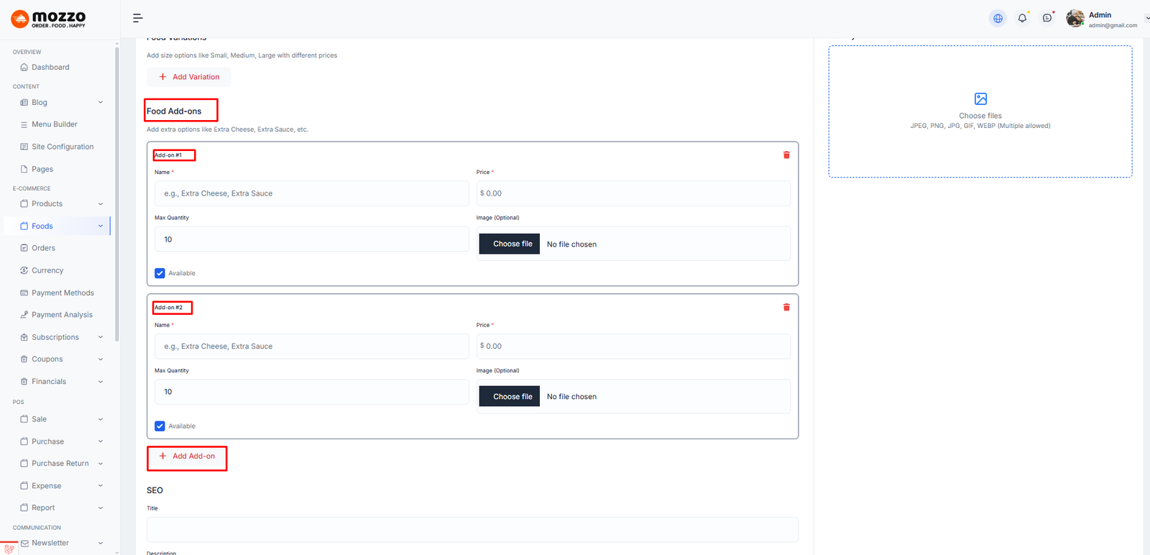This screenshot has width=1150, height=555.
Task: Remove Add-on #2 using trash icon
Action: coord(786,307)
